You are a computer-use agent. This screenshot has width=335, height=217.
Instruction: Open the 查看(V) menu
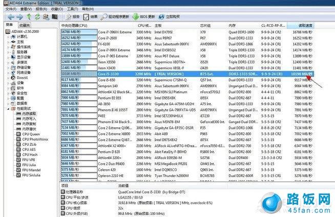pos(26,9)
